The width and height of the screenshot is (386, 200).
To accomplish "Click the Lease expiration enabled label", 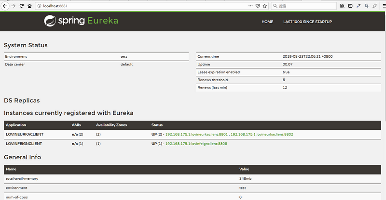I will point(219,72).
